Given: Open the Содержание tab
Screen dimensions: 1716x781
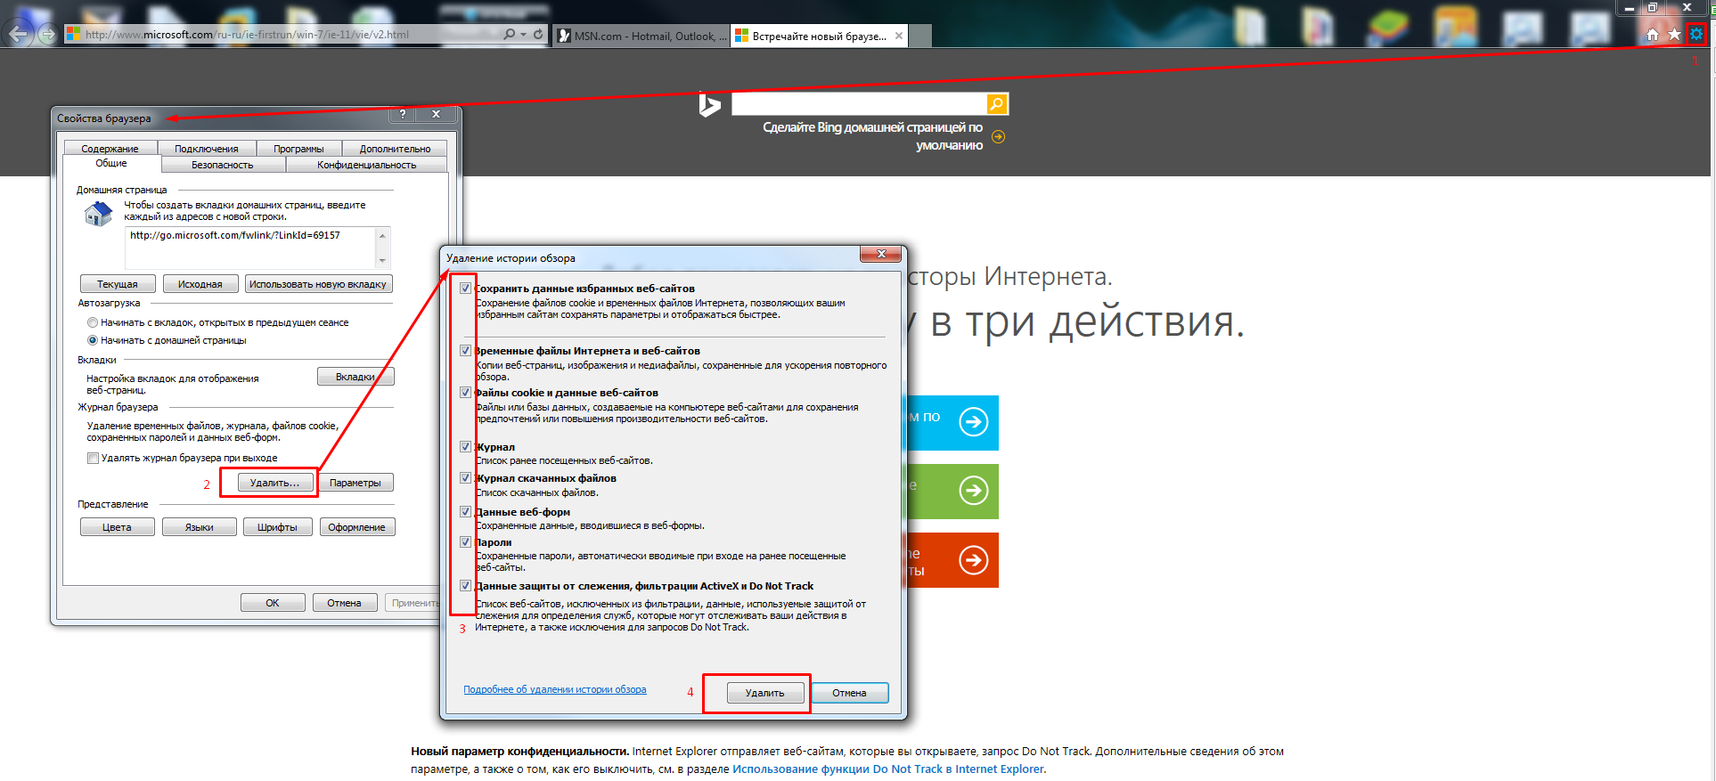Looking at the screenshot, I should 110,149.
